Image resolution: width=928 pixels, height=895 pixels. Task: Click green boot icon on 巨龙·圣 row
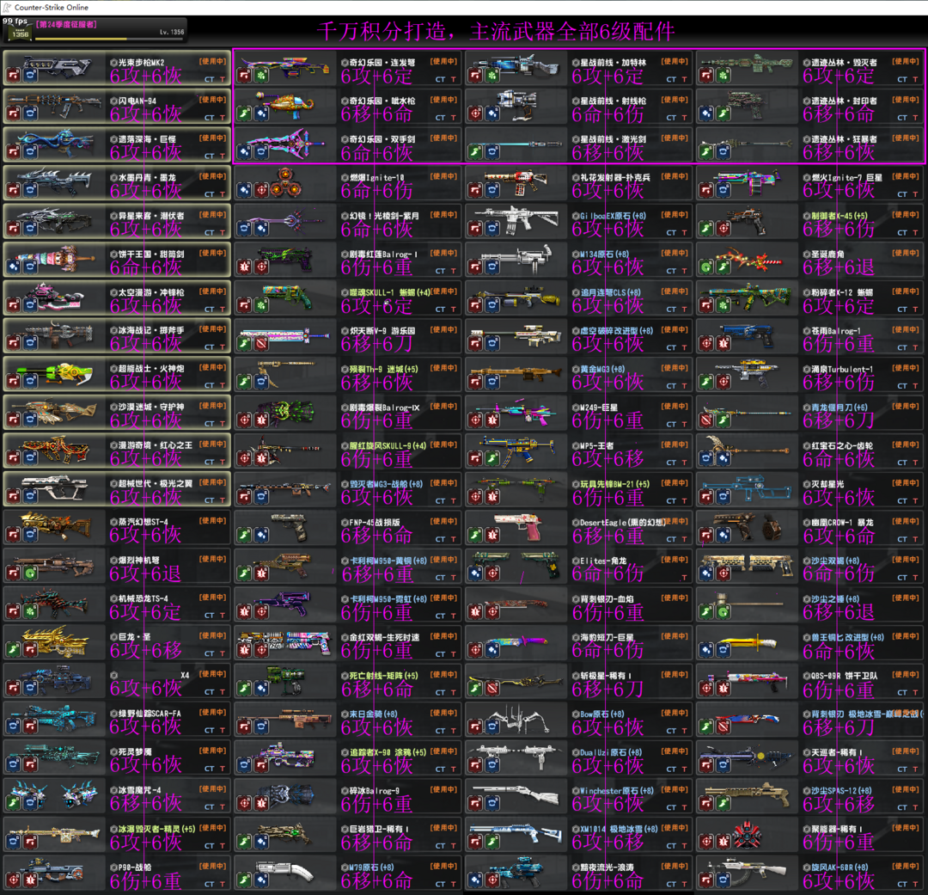pyautogui.click(x=14, y=650)
